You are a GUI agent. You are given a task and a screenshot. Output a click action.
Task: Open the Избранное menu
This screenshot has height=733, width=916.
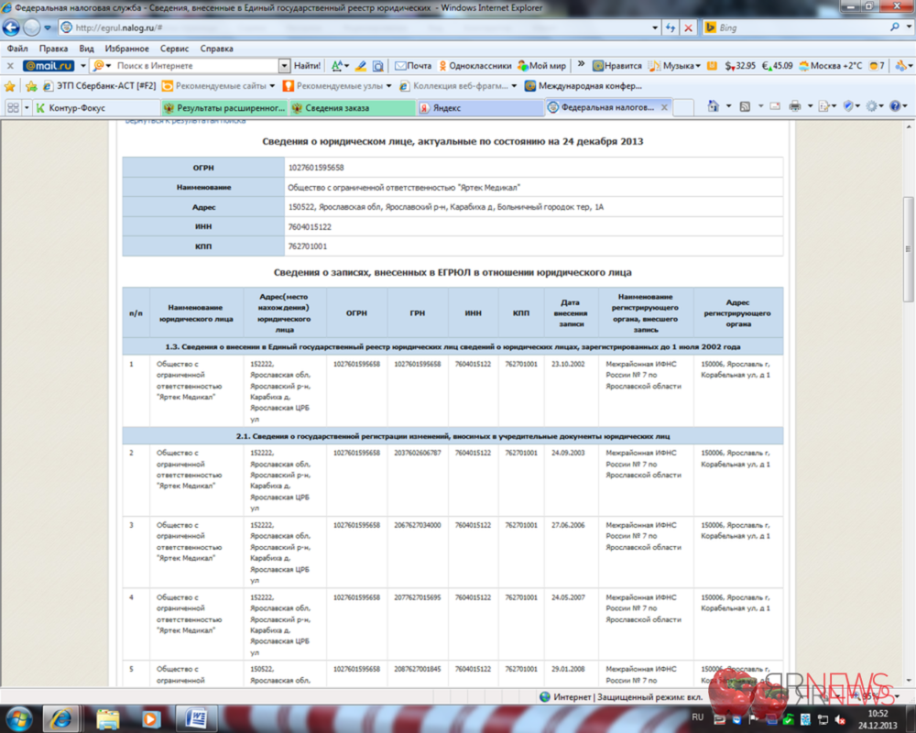click(126, 49)
